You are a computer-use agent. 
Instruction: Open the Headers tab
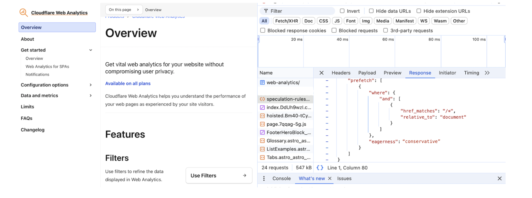pyautogui.click(x=341, y=73)
